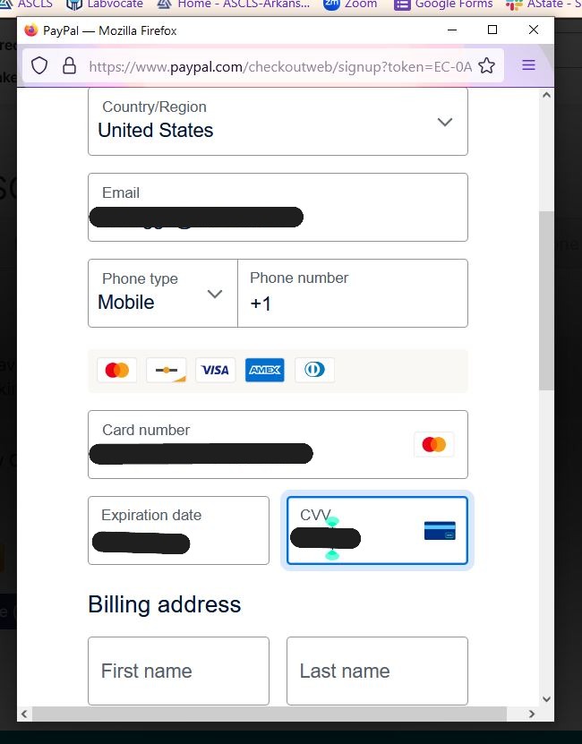This screenshot has height=744, width=582.
Task: Open the Firefox hamburger menu
Action: (x=528, y=65)
